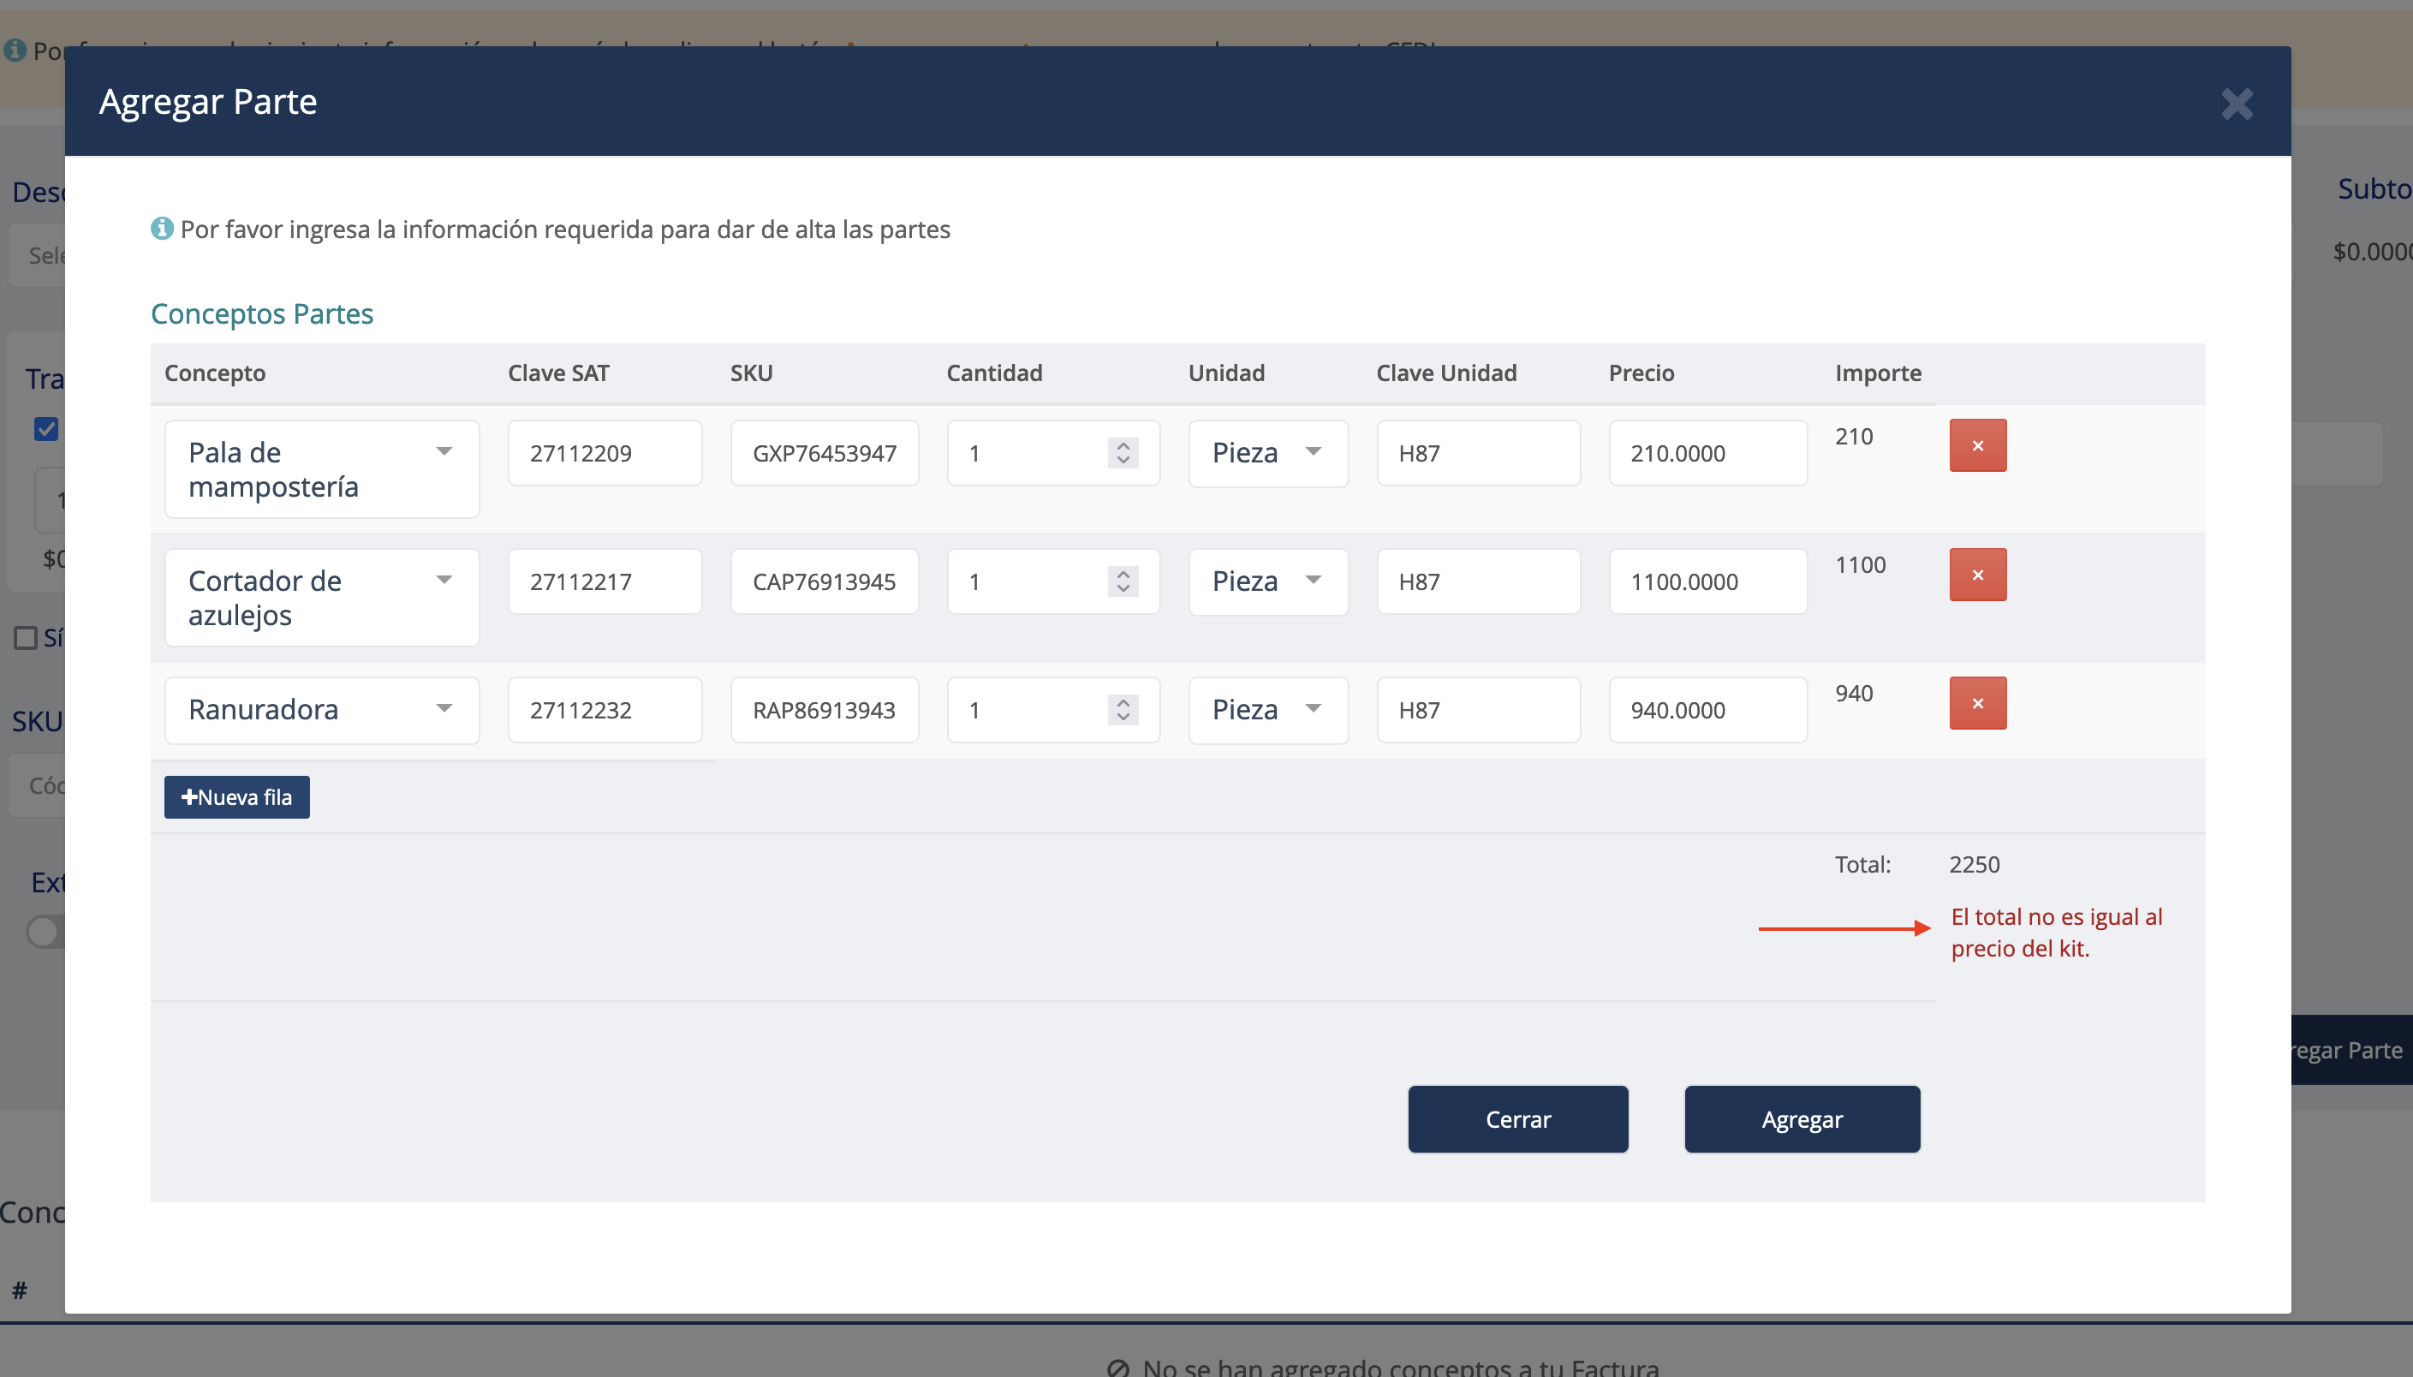This screenshot has height=1377, width=2413.
Task: Edit the price field 1100.0000
Action: (x=1707, y=581)
